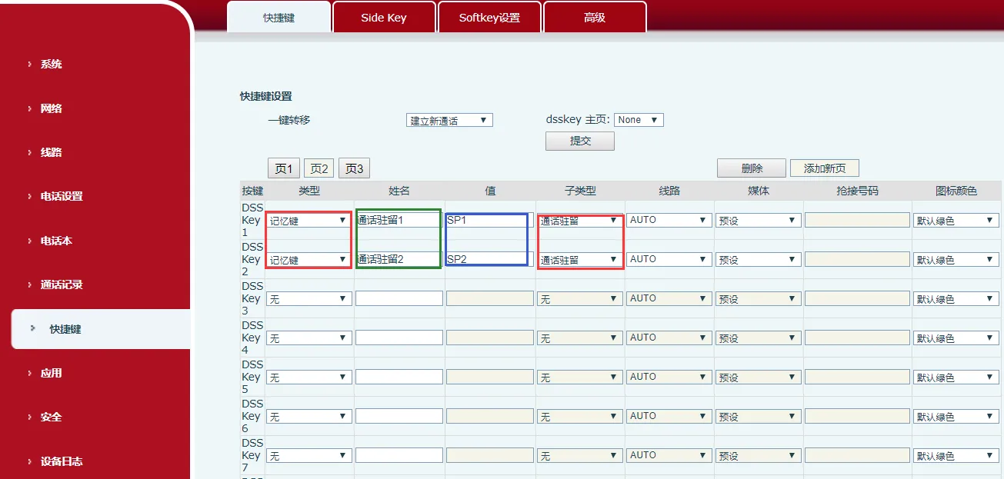1004x479 pixels.
Task: Open the 网络 sidebar section
Action: click(51, 108)
